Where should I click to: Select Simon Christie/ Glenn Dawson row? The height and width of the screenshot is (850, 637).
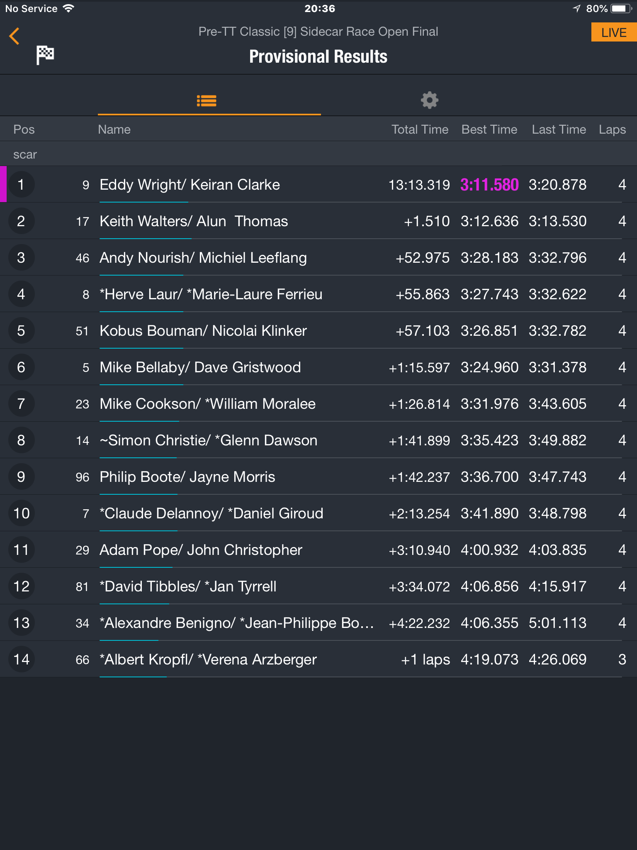[x=318, y=440]
